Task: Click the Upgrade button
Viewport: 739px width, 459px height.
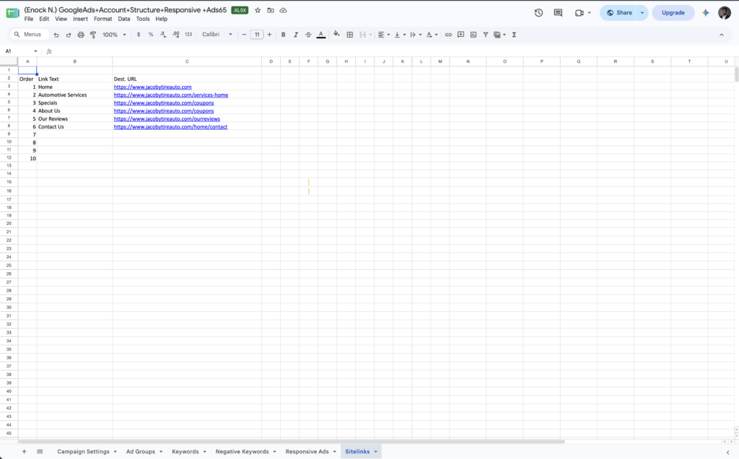Action: 673,13
